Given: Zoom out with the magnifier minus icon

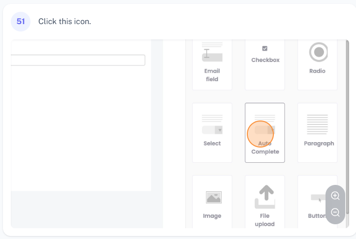Looking at the screenshot, I should [x=335, y=212].
